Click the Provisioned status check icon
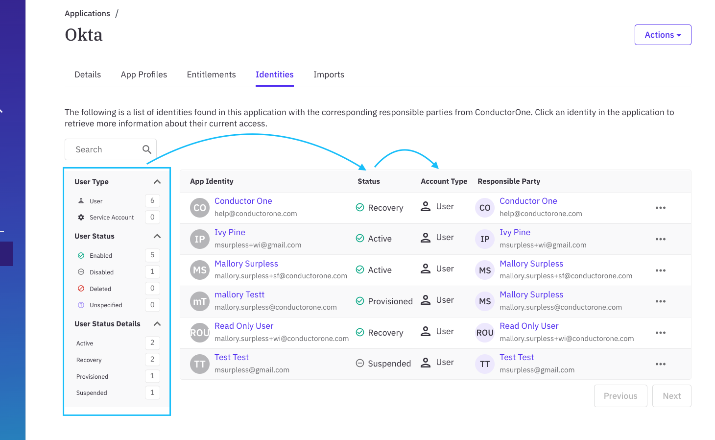Image resolution: width=715 pixels, height=440 pixels. (360, 301)
